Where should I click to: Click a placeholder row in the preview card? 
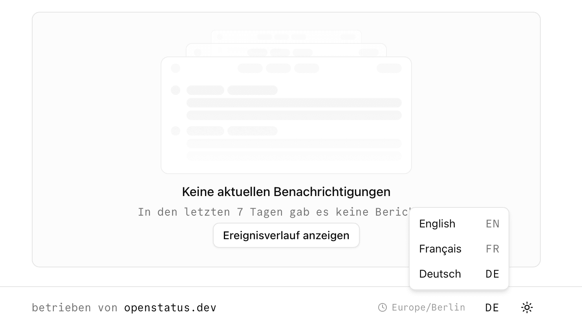pyautogui.click(x=294, y=103)
